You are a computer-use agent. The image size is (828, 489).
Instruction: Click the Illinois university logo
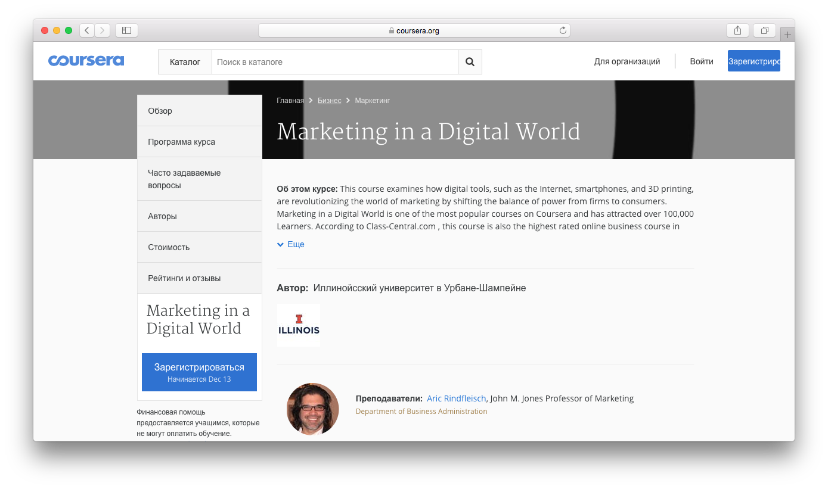pyautogui.click(x=299, y=325)
